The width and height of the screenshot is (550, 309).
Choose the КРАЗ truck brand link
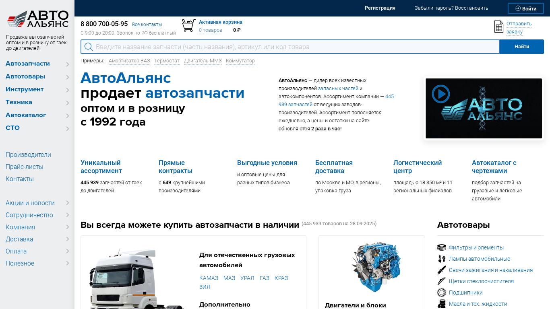click(281, 278)
